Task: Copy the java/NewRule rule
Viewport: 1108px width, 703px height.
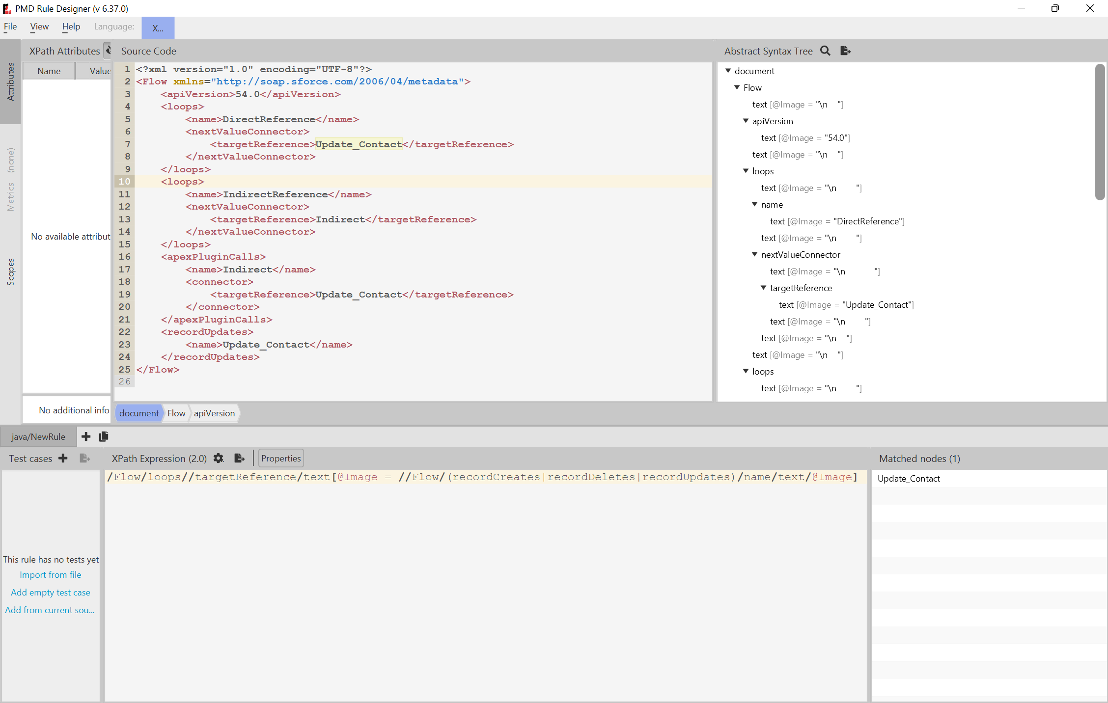Action: pyautogui.click(x=103, y=436)
